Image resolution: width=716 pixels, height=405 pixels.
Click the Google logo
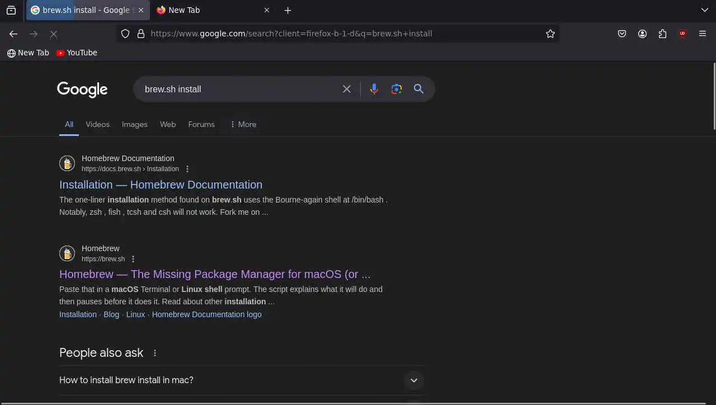82,89
